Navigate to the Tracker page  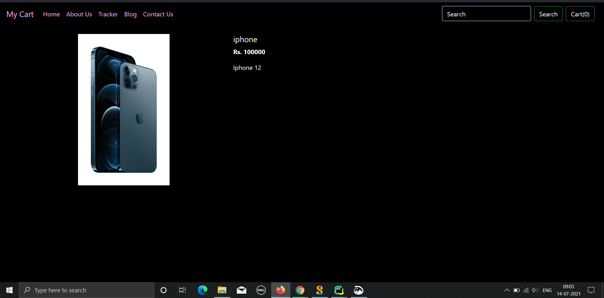(108, 14)
